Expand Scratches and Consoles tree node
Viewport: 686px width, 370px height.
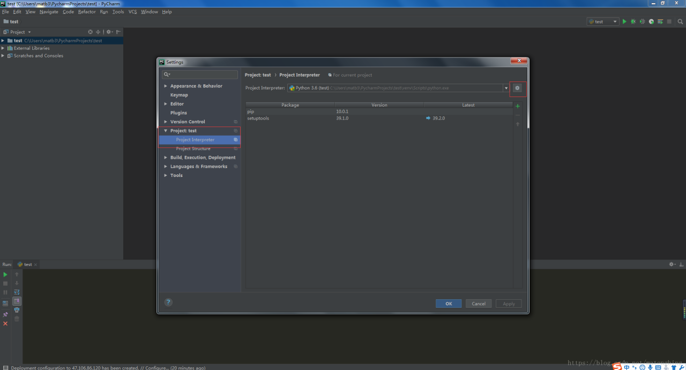(x=3, y=56)
